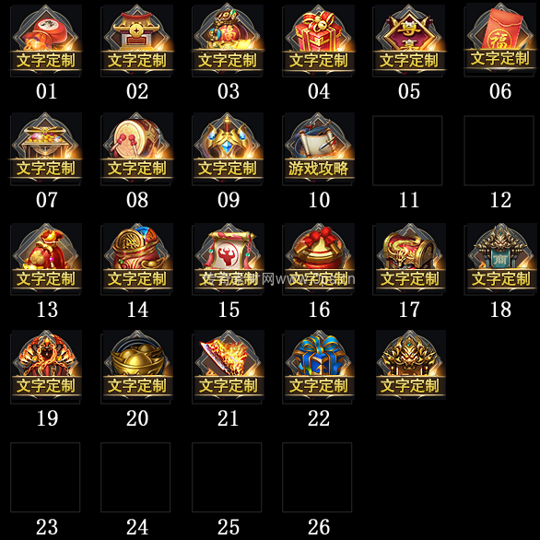Click the red envelope icon 06
The image size is (540, 540).
(x=500, y=40)
